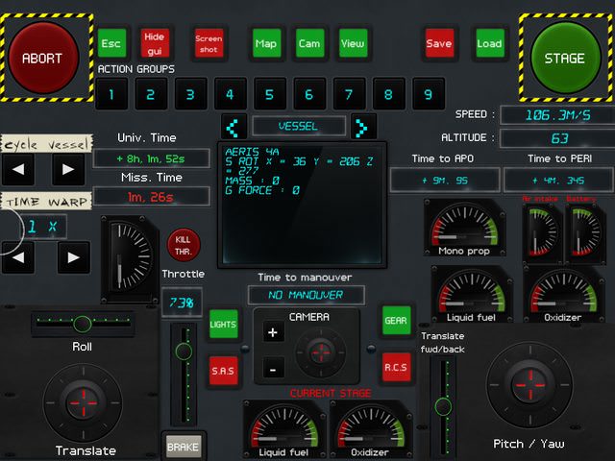This screenshot has width=615, height=461.
Task: Click the Mono prop gauge
Action: pyautogui.click(x=465, y=228)
